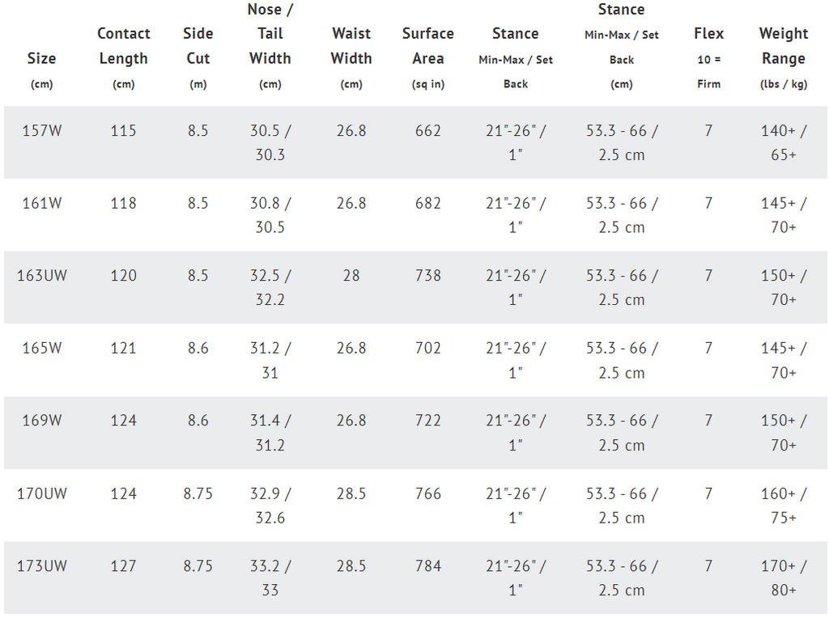Click the Flex column header
This screenshot has height=618, width=829.
(x=708, y=57)
